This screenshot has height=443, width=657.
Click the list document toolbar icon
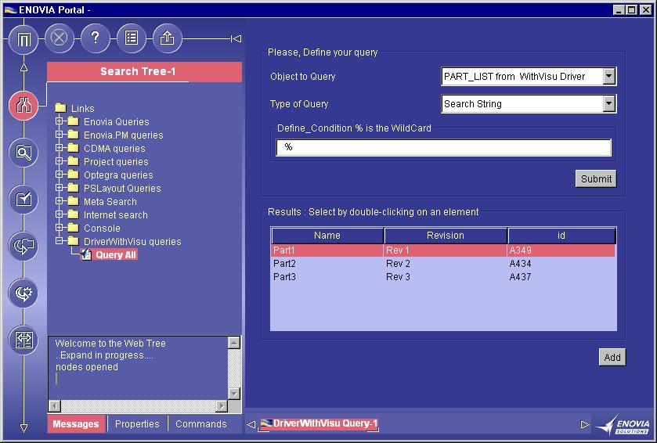131,38
